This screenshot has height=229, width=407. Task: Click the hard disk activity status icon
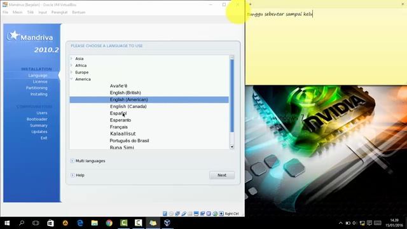click(165, 214)
